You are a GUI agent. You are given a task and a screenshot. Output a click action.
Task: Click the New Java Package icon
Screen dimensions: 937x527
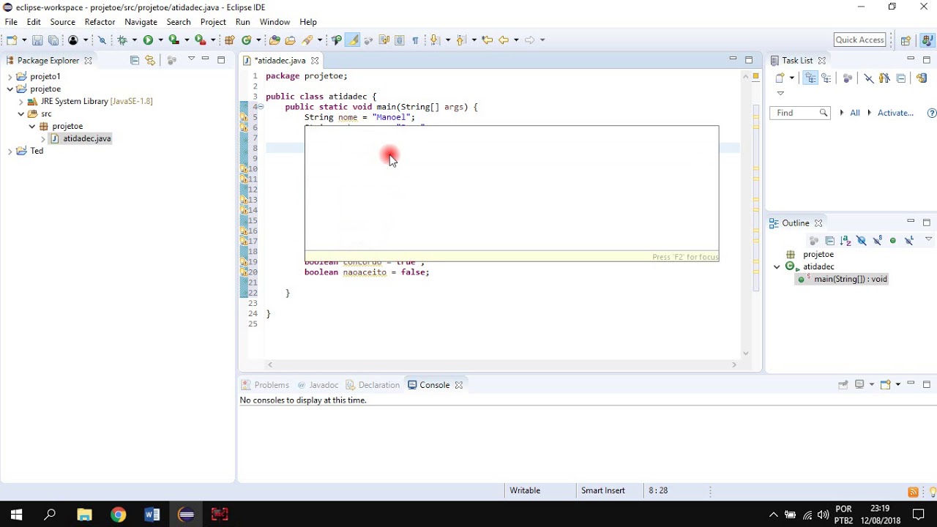point(230,40)
